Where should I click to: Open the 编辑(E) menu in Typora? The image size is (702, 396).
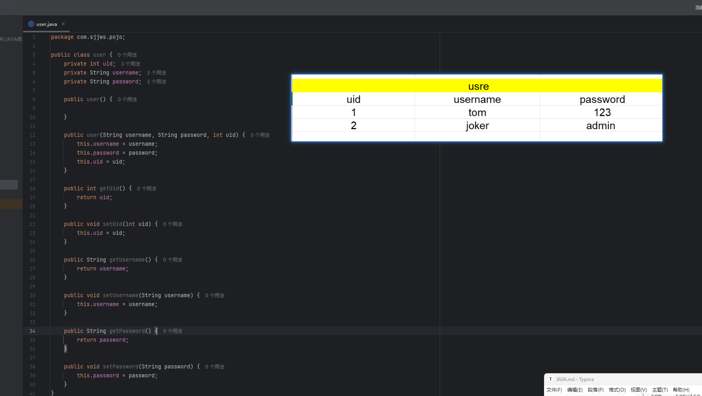point(574,390)
